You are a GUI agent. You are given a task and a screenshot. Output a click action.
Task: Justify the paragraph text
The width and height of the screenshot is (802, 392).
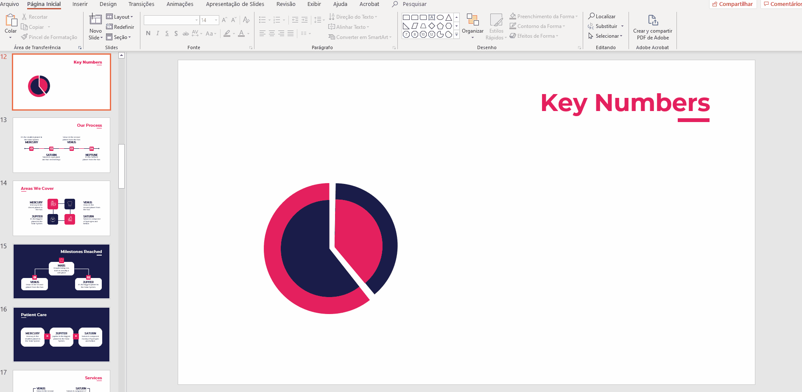pos(291,33)
